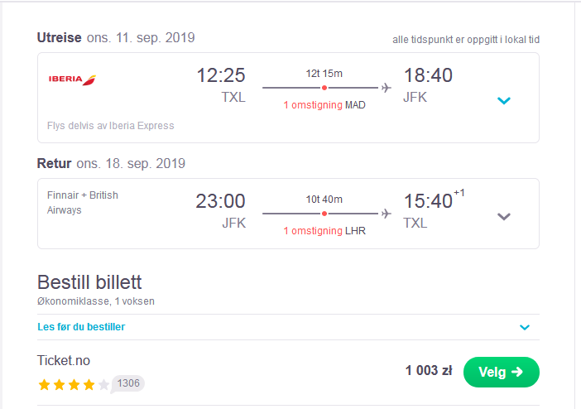Expand return flight details with grey chevron
Screen dimensions: 581x409
point(503,217)
